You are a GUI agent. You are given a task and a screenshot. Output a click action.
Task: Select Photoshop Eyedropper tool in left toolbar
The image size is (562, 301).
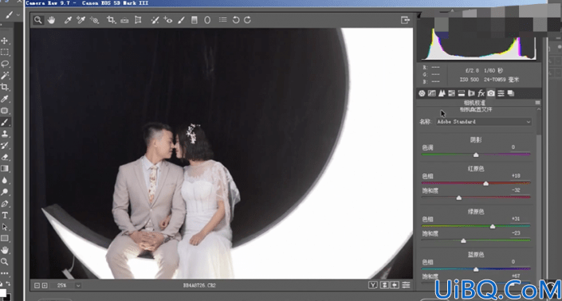coord(5,99)
